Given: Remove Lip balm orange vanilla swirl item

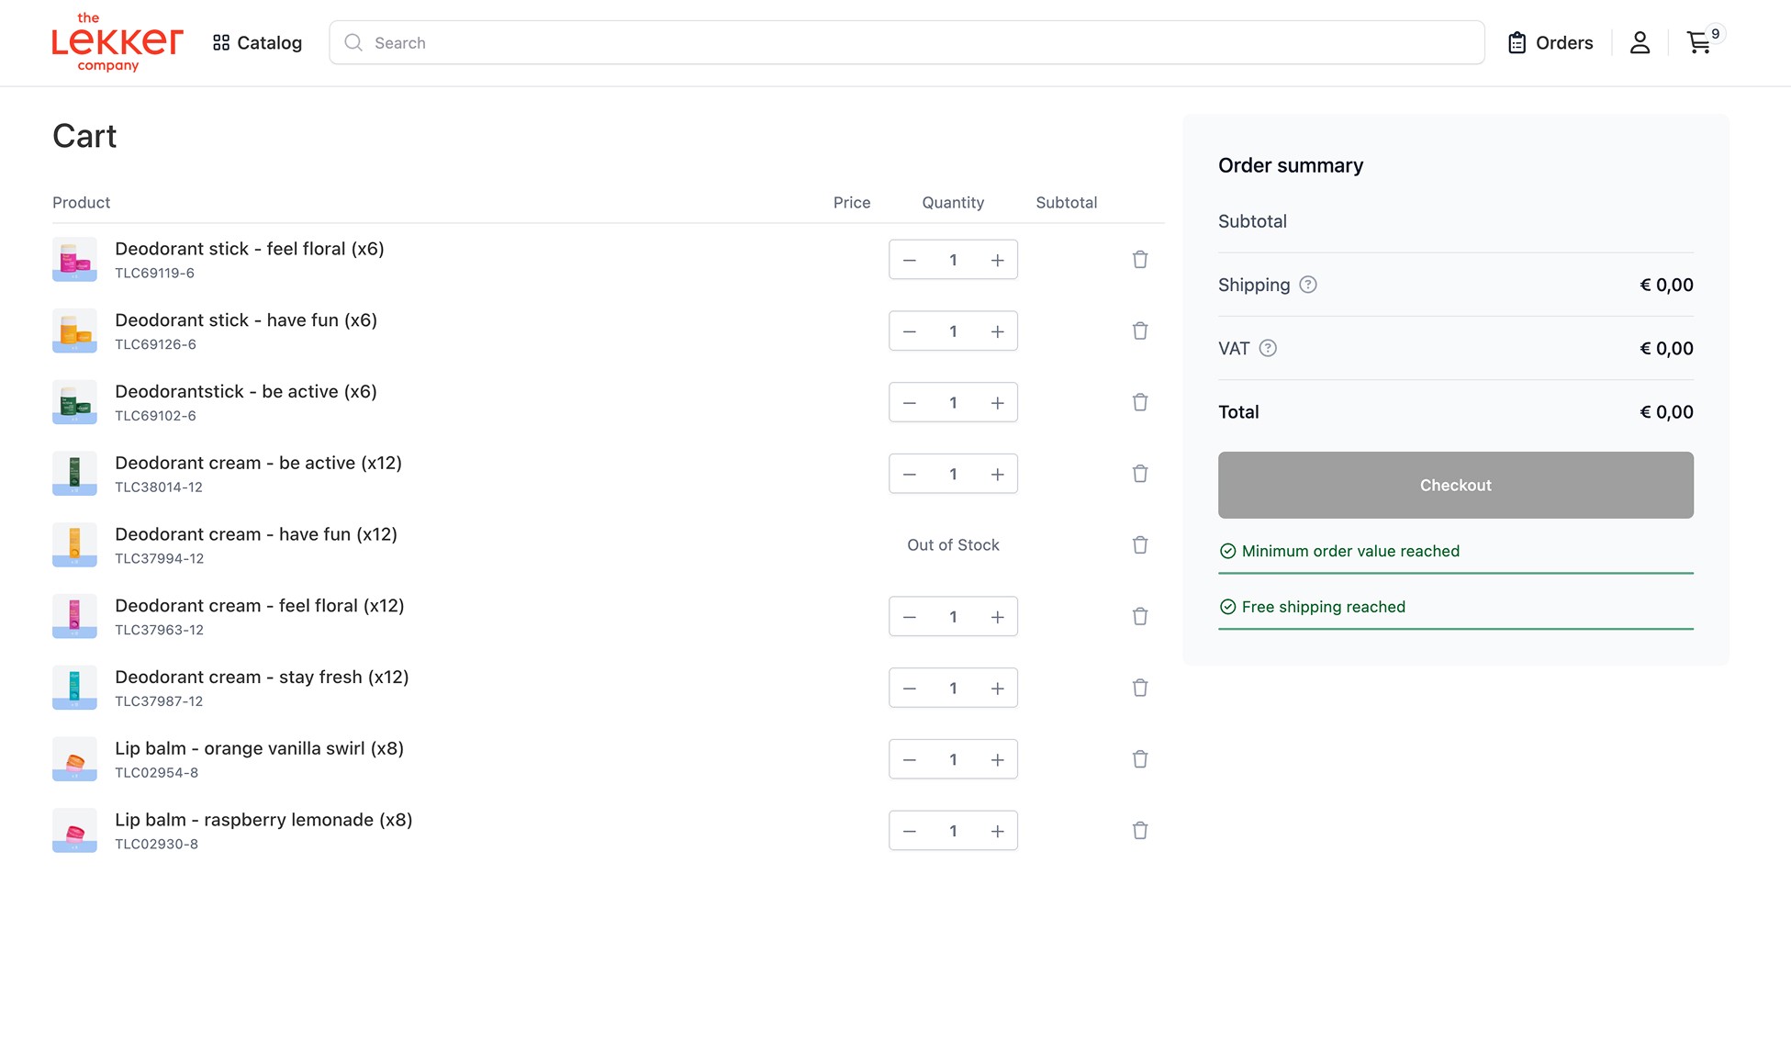Looking at the screenshot, I should (1139, 759).
